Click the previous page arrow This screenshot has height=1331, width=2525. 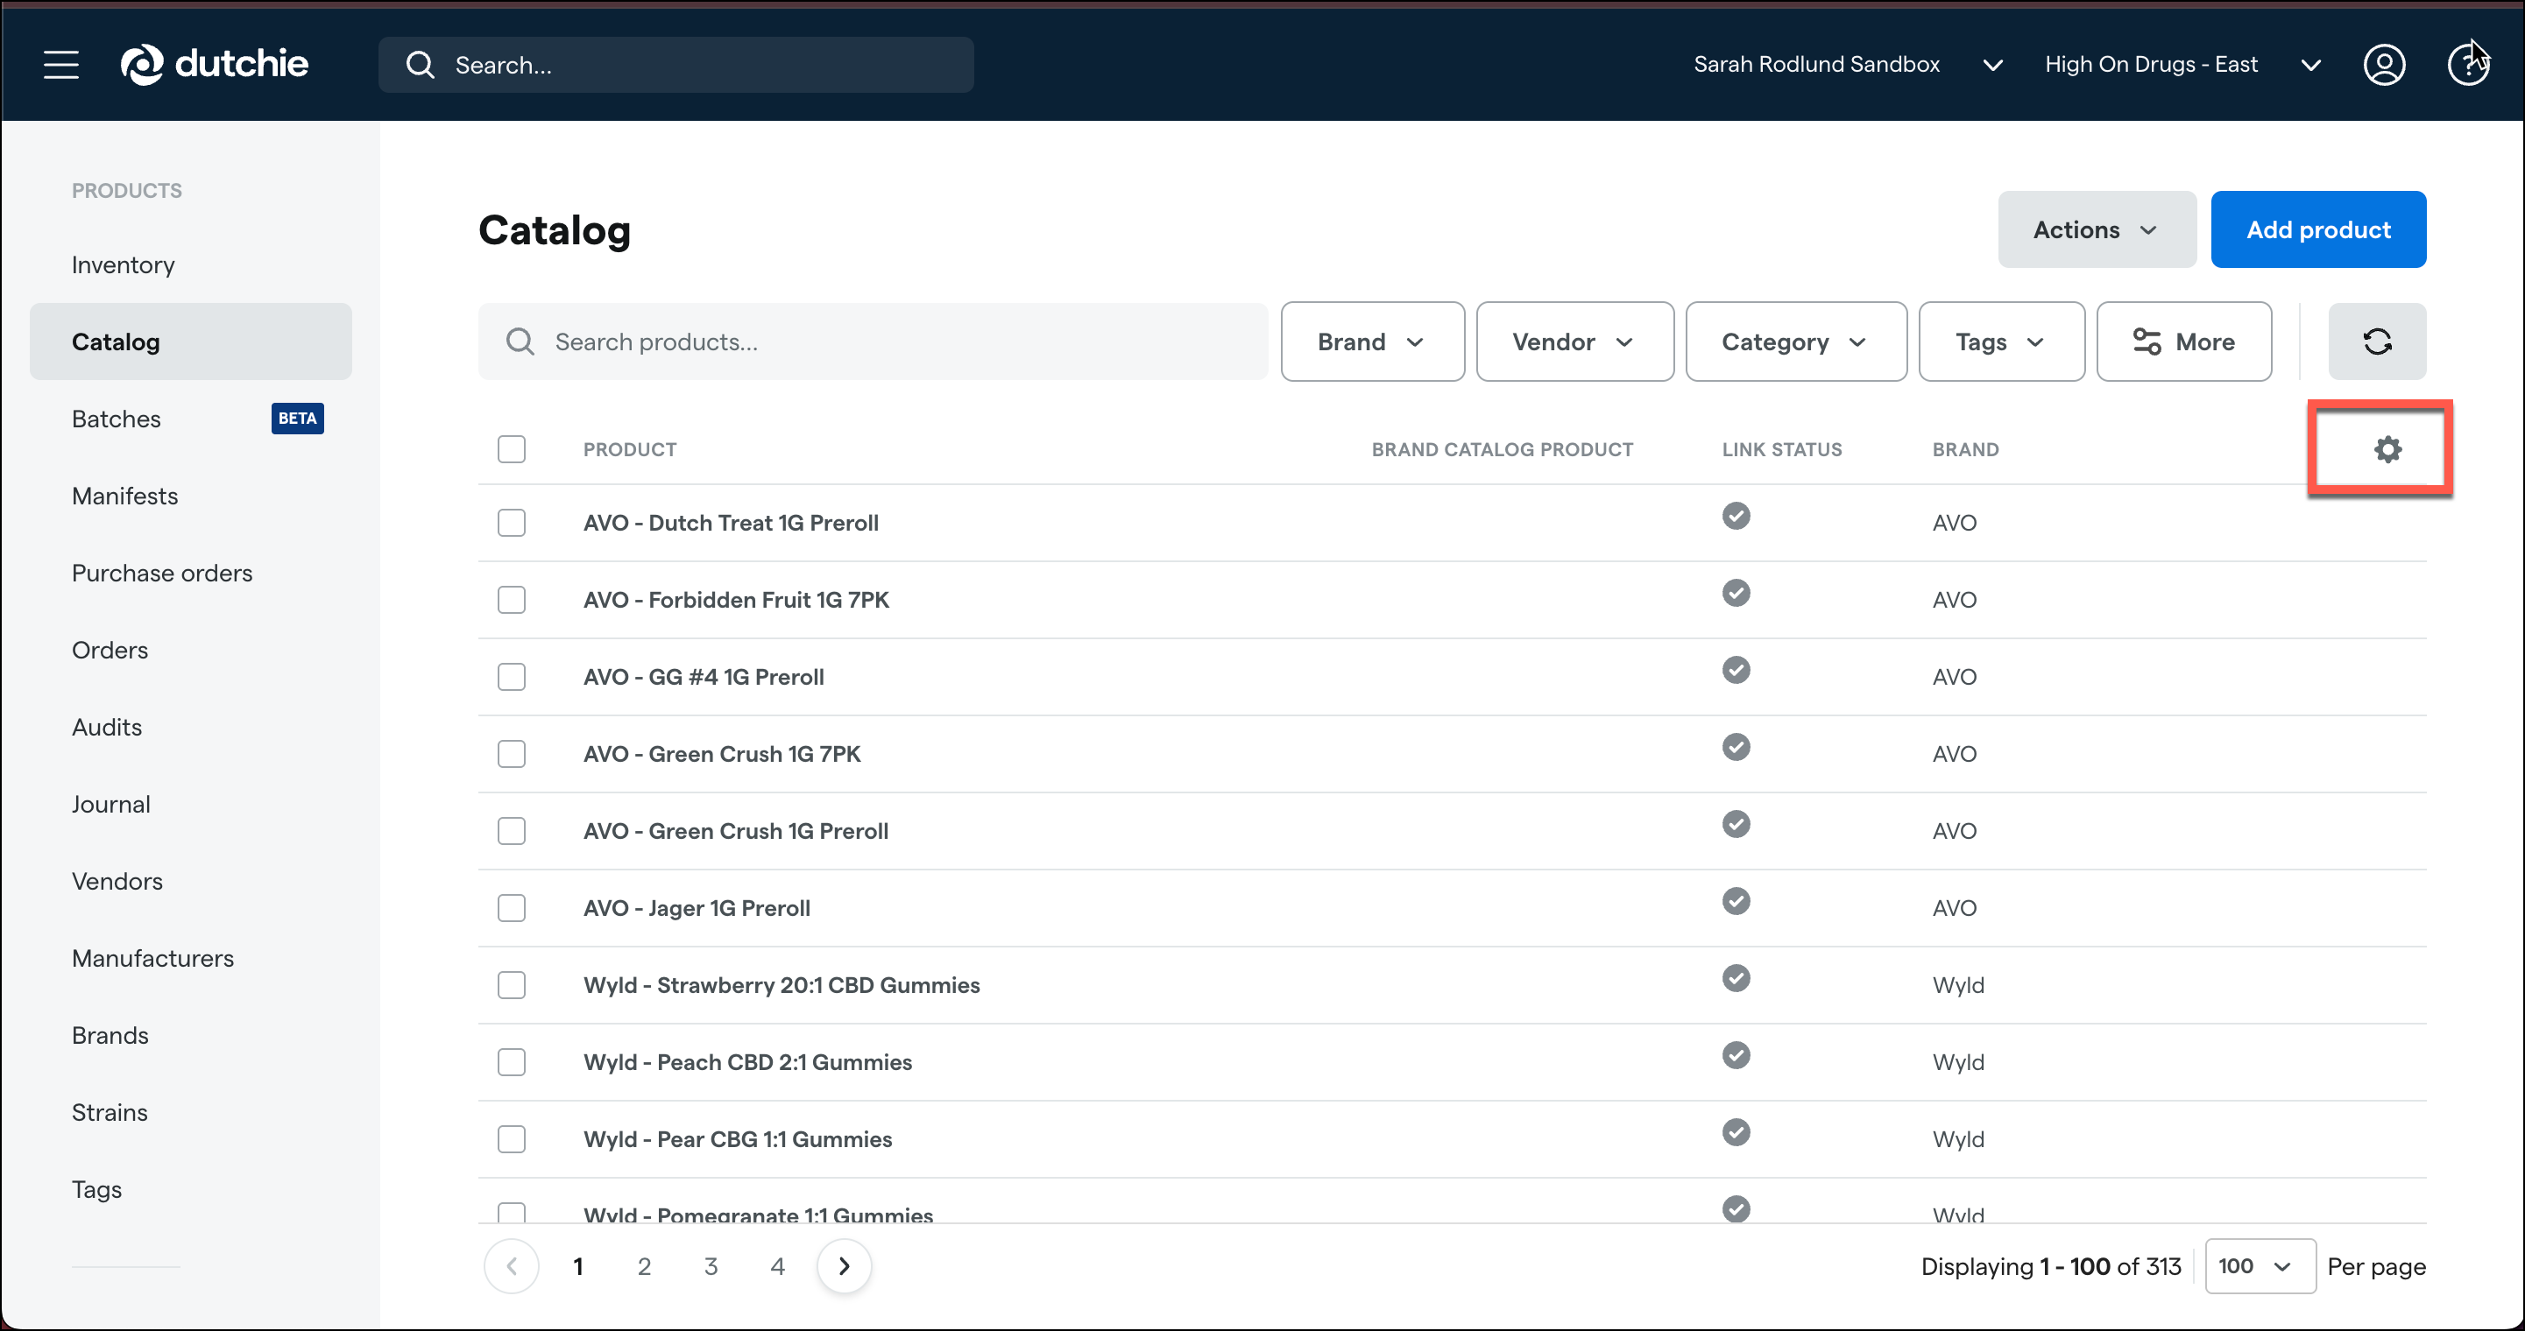click(511, 1266)
